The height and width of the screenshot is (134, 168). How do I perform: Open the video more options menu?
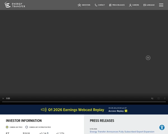click(165, 98)
